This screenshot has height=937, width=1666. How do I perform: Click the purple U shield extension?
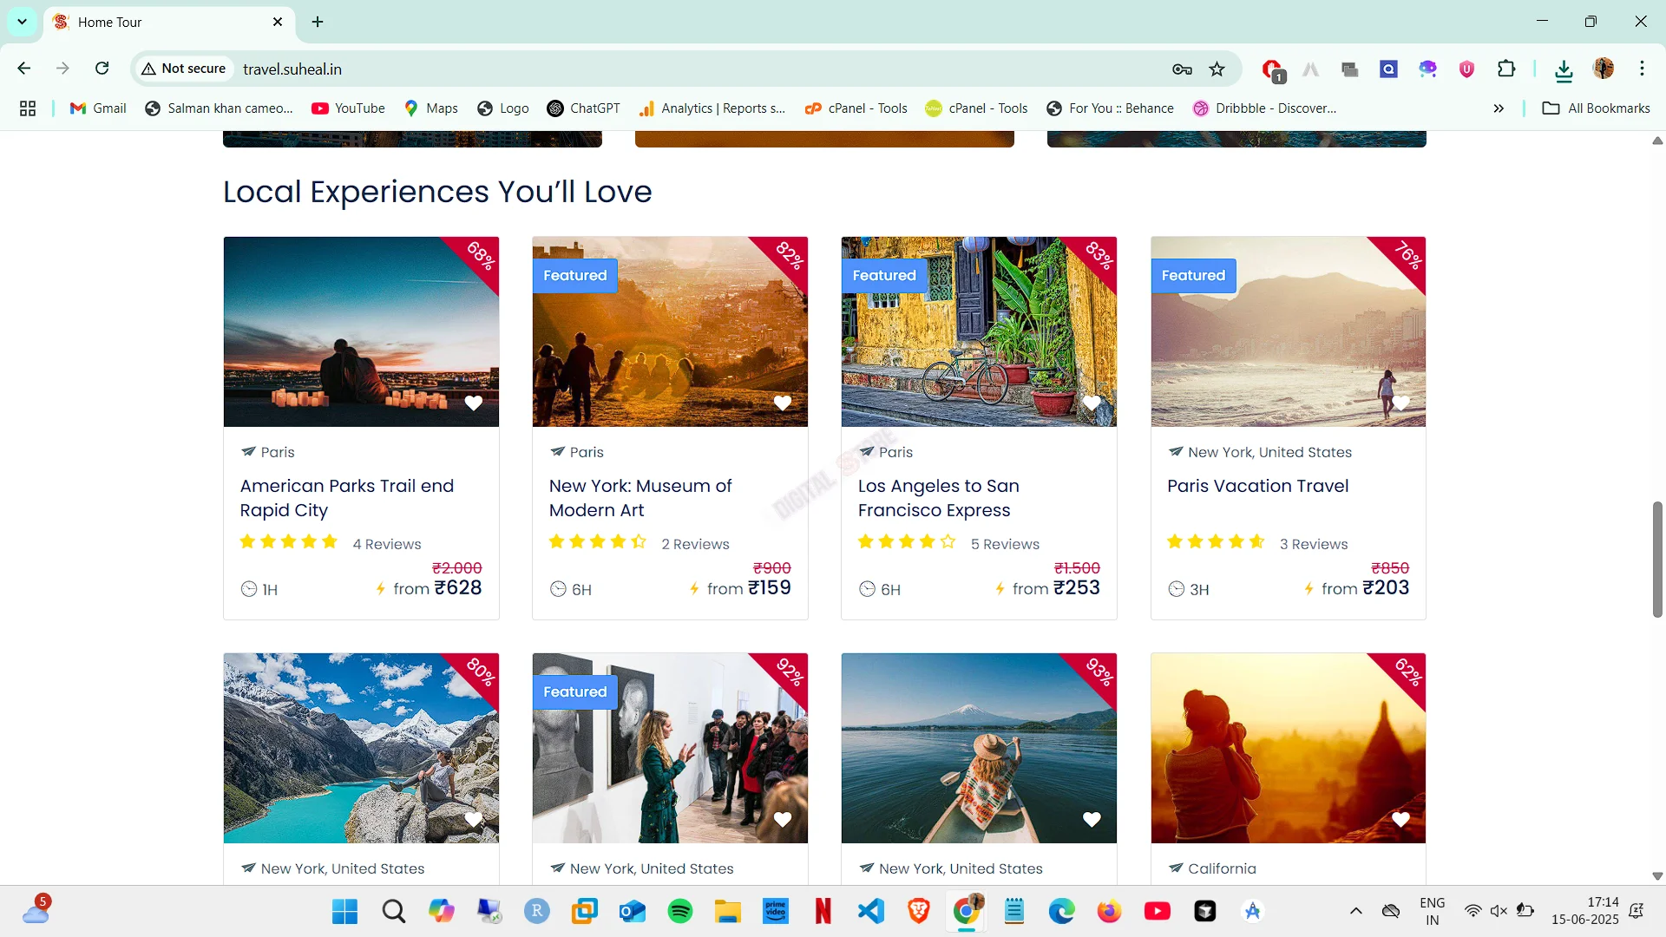pos(1466,69)
